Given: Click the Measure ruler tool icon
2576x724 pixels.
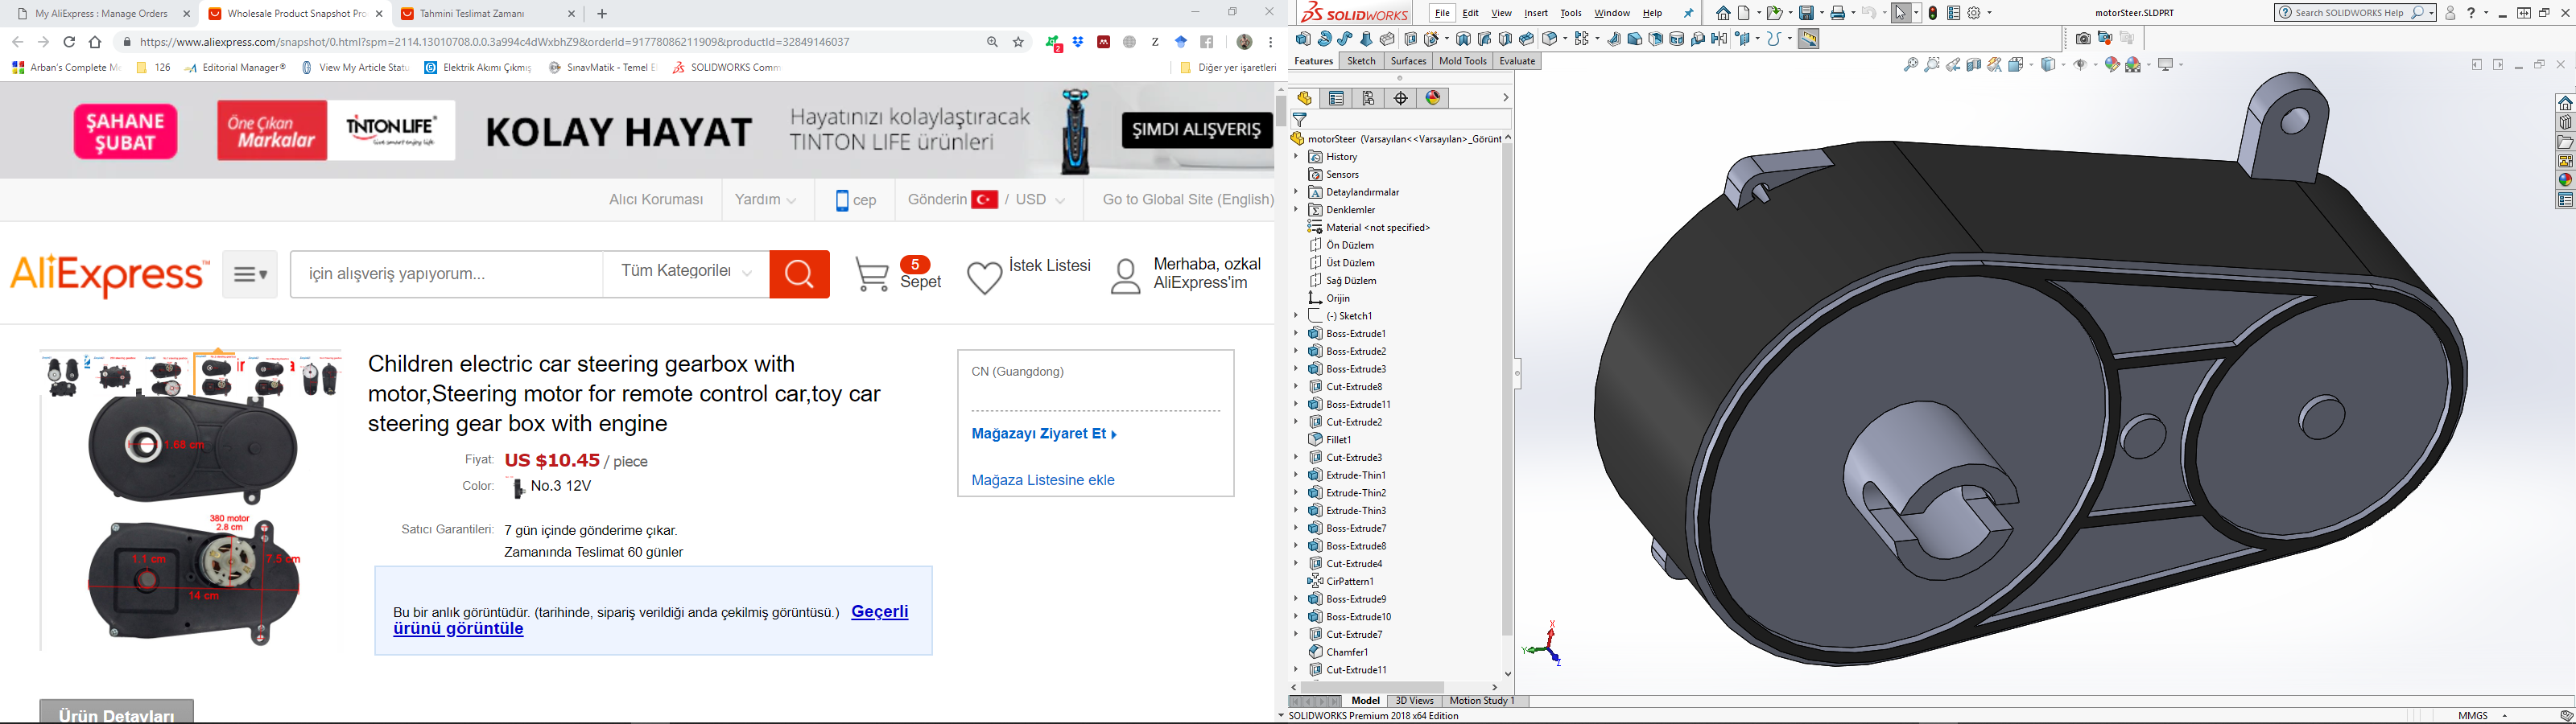Looking at the screenshot, I should 1809,39.
